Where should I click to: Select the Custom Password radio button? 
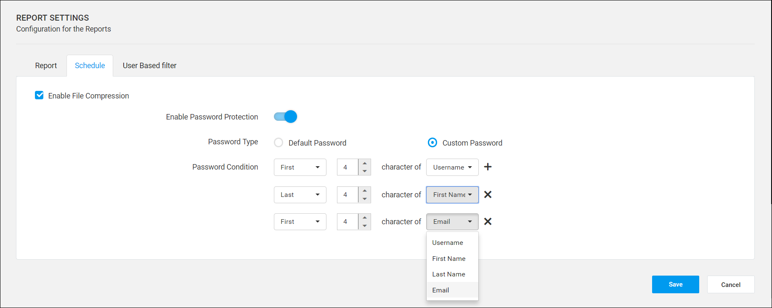click(x=432, y=143)
